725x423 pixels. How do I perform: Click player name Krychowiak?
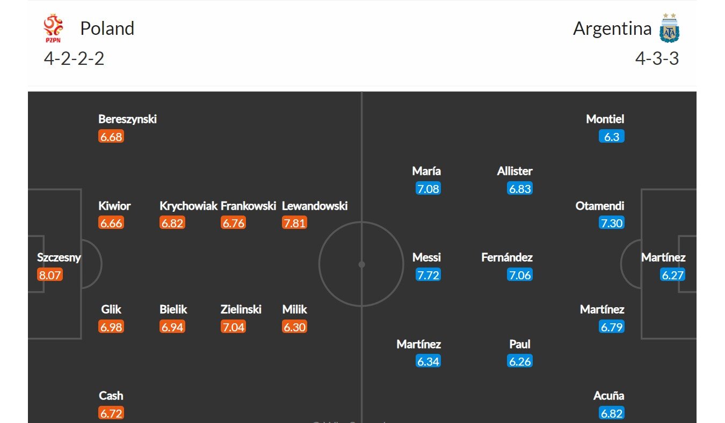189,206
